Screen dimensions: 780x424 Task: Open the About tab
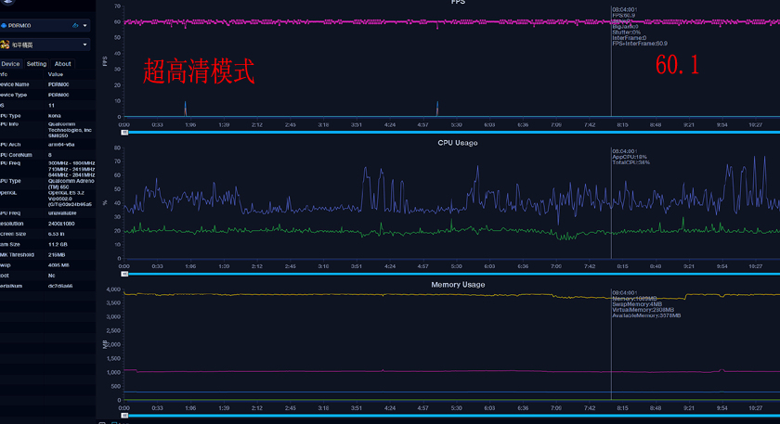(63, 64)
